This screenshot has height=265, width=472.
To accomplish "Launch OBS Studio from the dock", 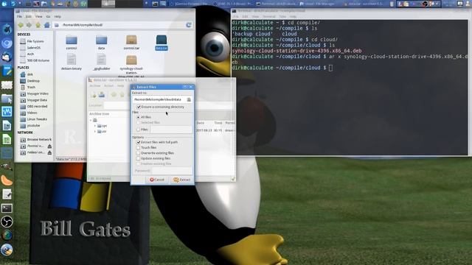I will (x=7, y=222).
